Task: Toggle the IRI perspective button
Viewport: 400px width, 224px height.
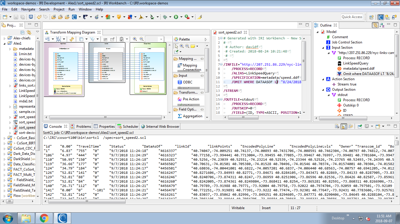Action: [381, 17]
